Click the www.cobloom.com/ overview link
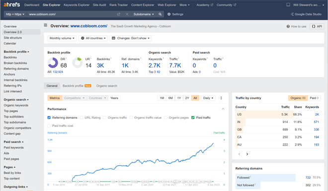The image size is (328, 191). 89,26
